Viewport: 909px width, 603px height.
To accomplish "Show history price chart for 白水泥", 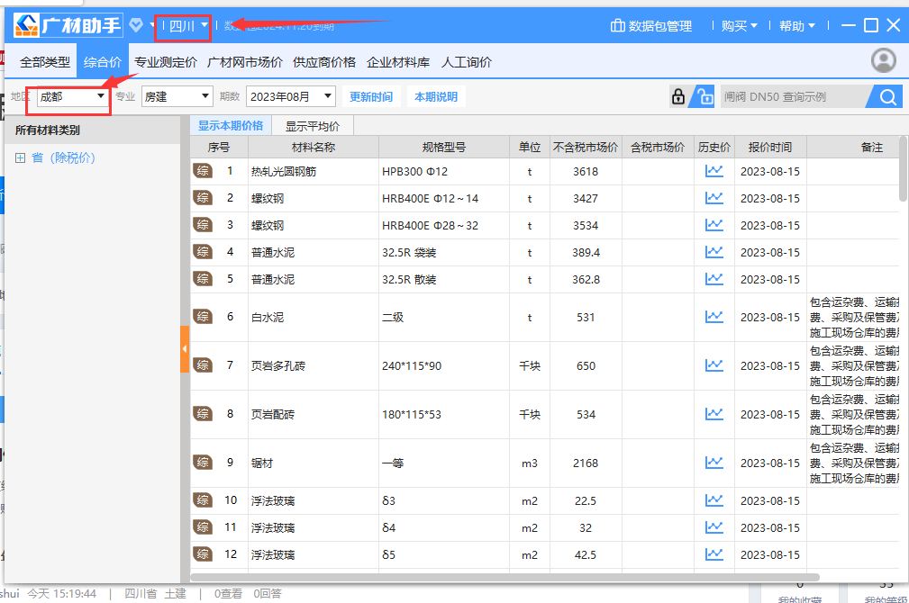I will (714, 317).
